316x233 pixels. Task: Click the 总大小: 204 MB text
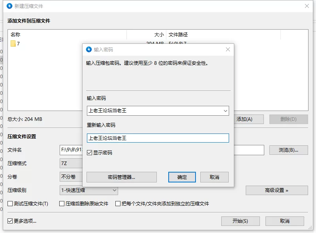coord(25,119)
